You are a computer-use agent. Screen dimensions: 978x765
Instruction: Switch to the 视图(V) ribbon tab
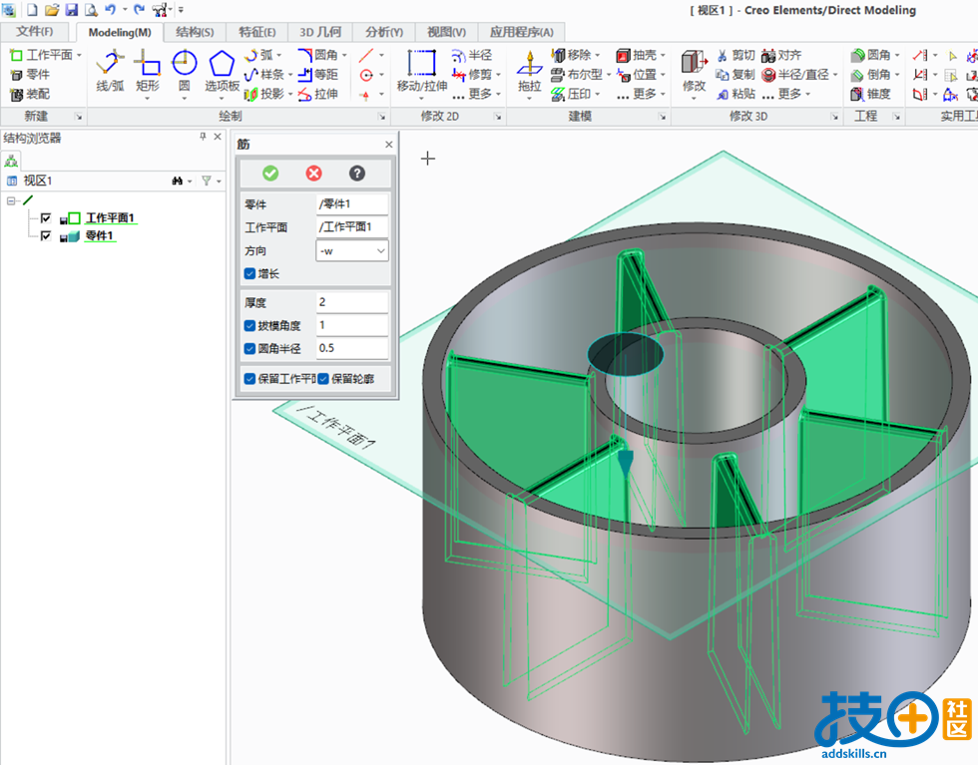[x=447, y=32]
